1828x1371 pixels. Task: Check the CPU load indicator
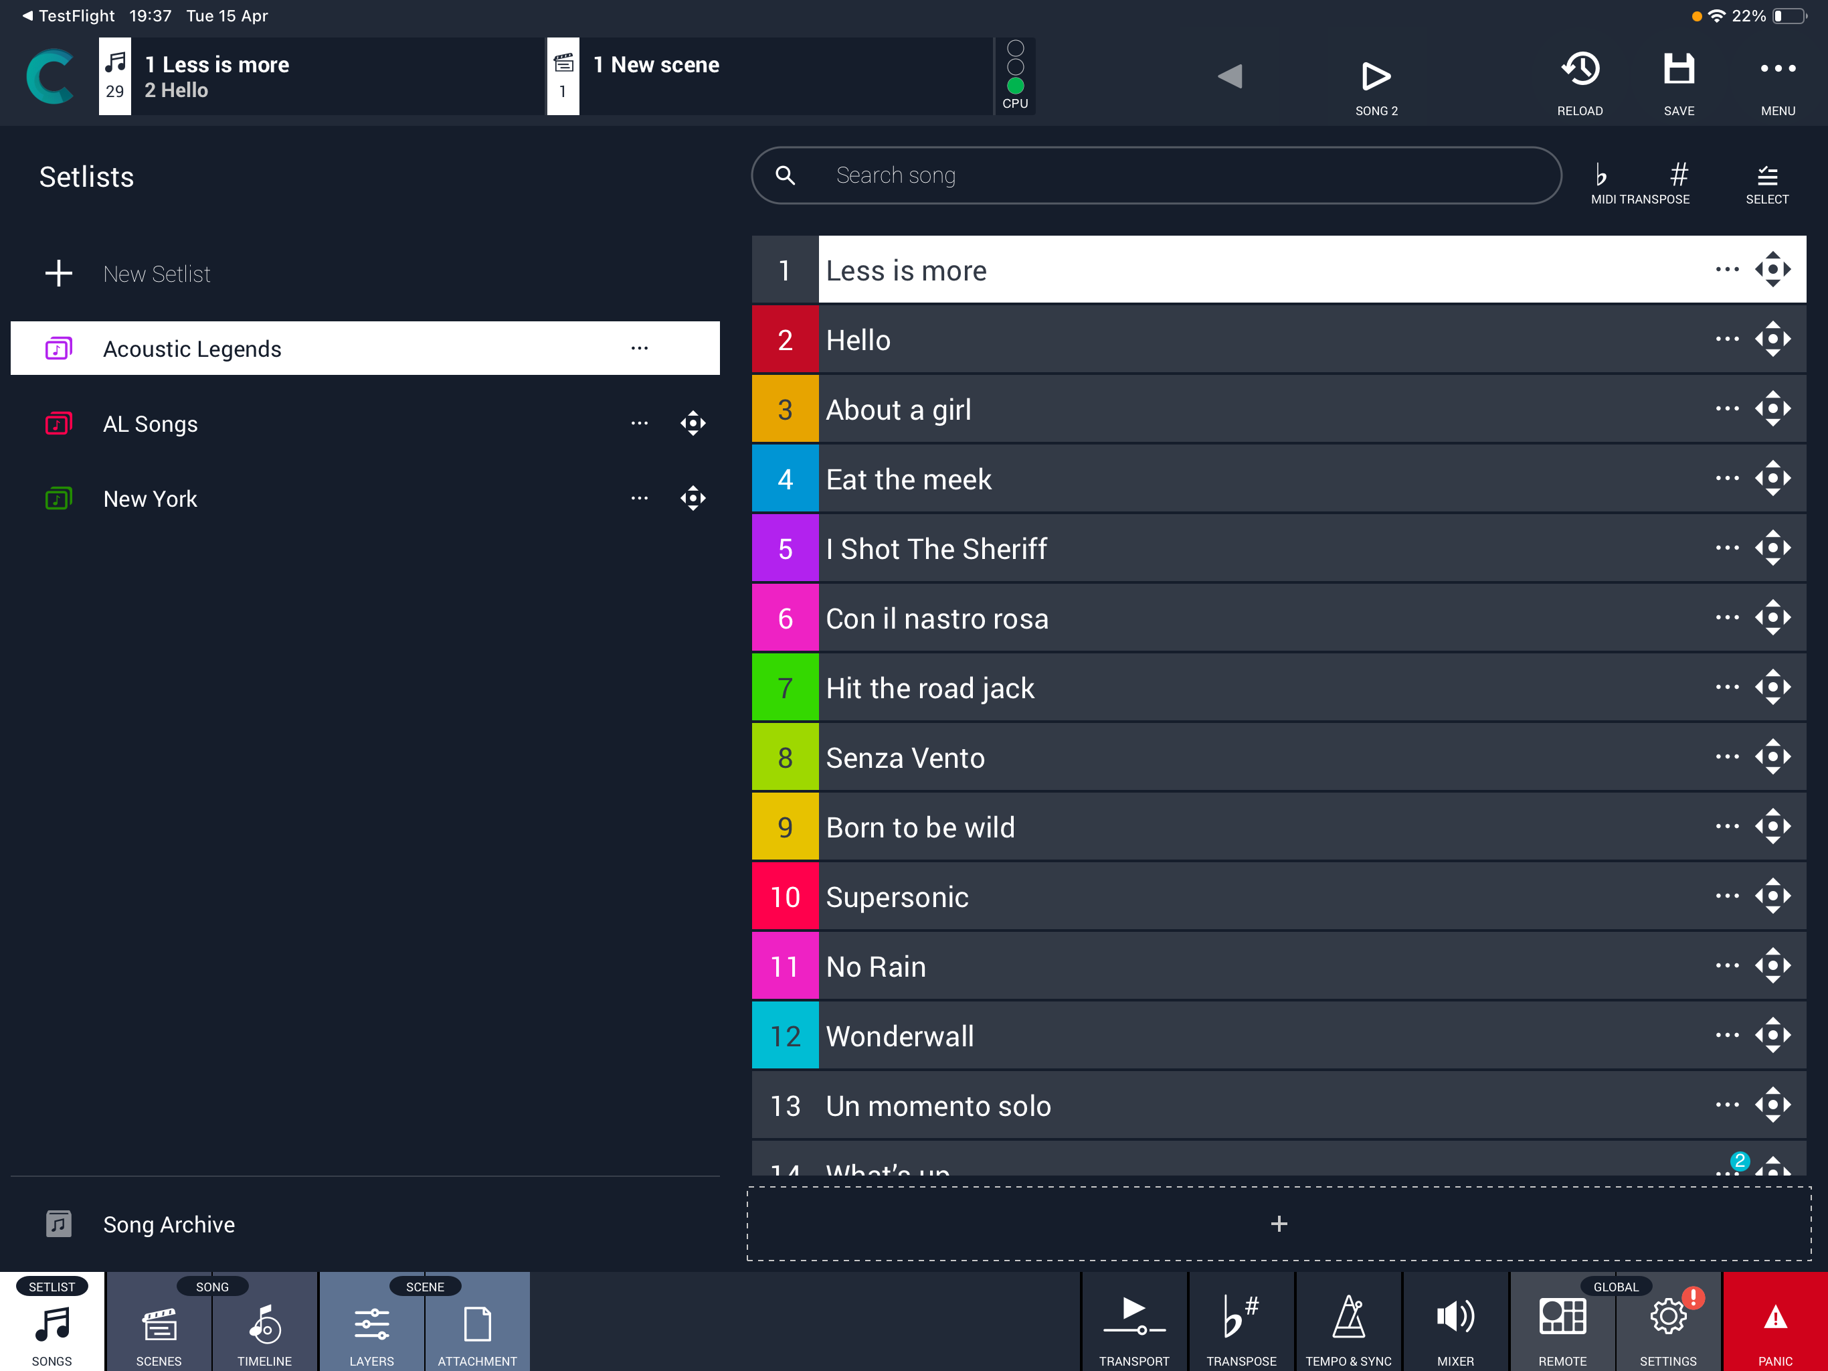pos(1015,76)
